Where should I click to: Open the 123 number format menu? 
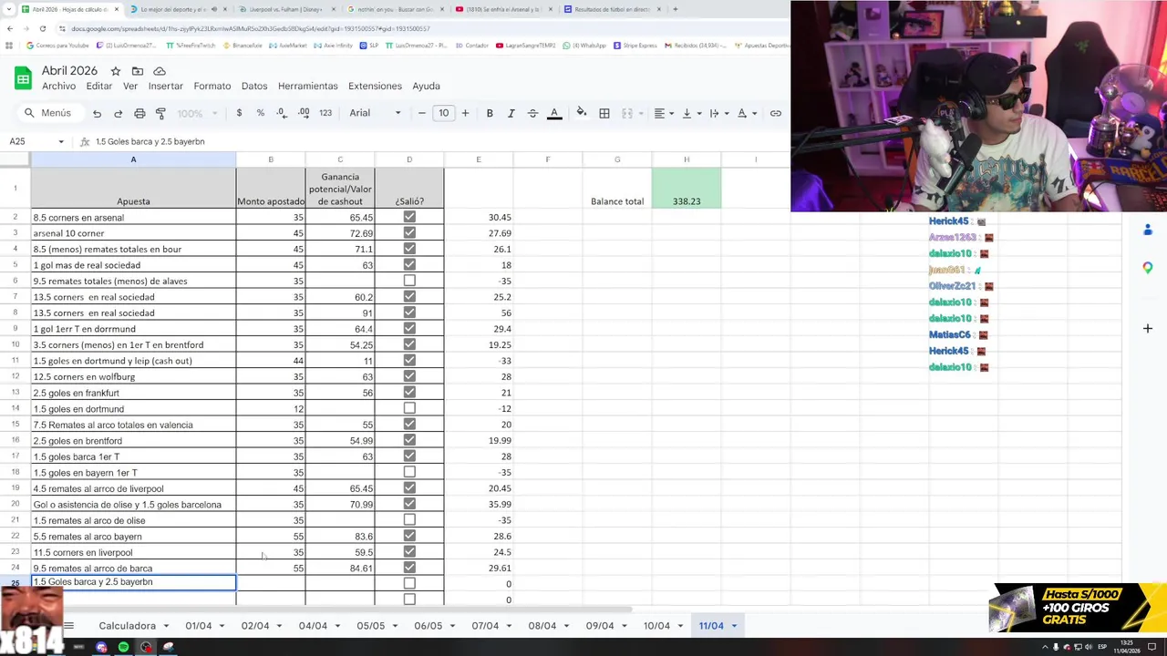(326, 113)
